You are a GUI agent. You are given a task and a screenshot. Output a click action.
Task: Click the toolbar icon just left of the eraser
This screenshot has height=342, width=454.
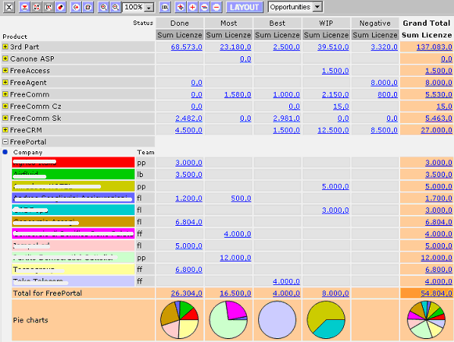point(49,7)
